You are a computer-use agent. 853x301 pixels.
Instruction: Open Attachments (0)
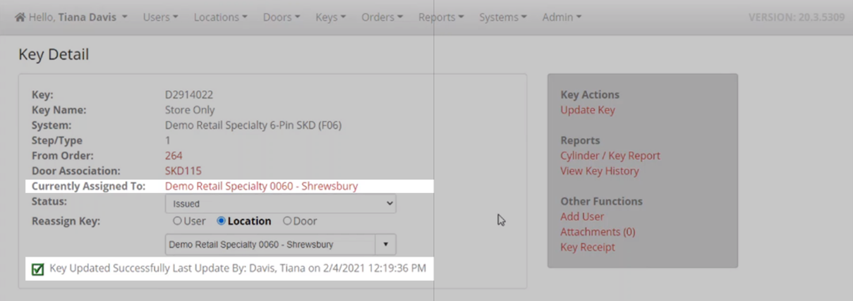click(598, 232)
